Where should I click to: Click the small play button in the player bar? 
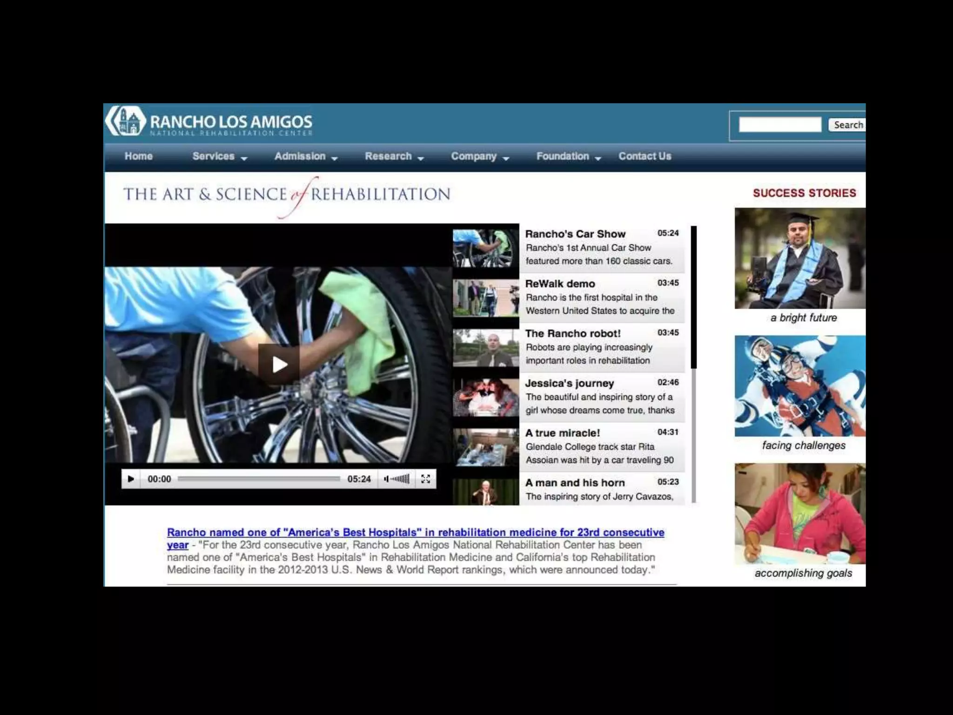coord(131,479)
